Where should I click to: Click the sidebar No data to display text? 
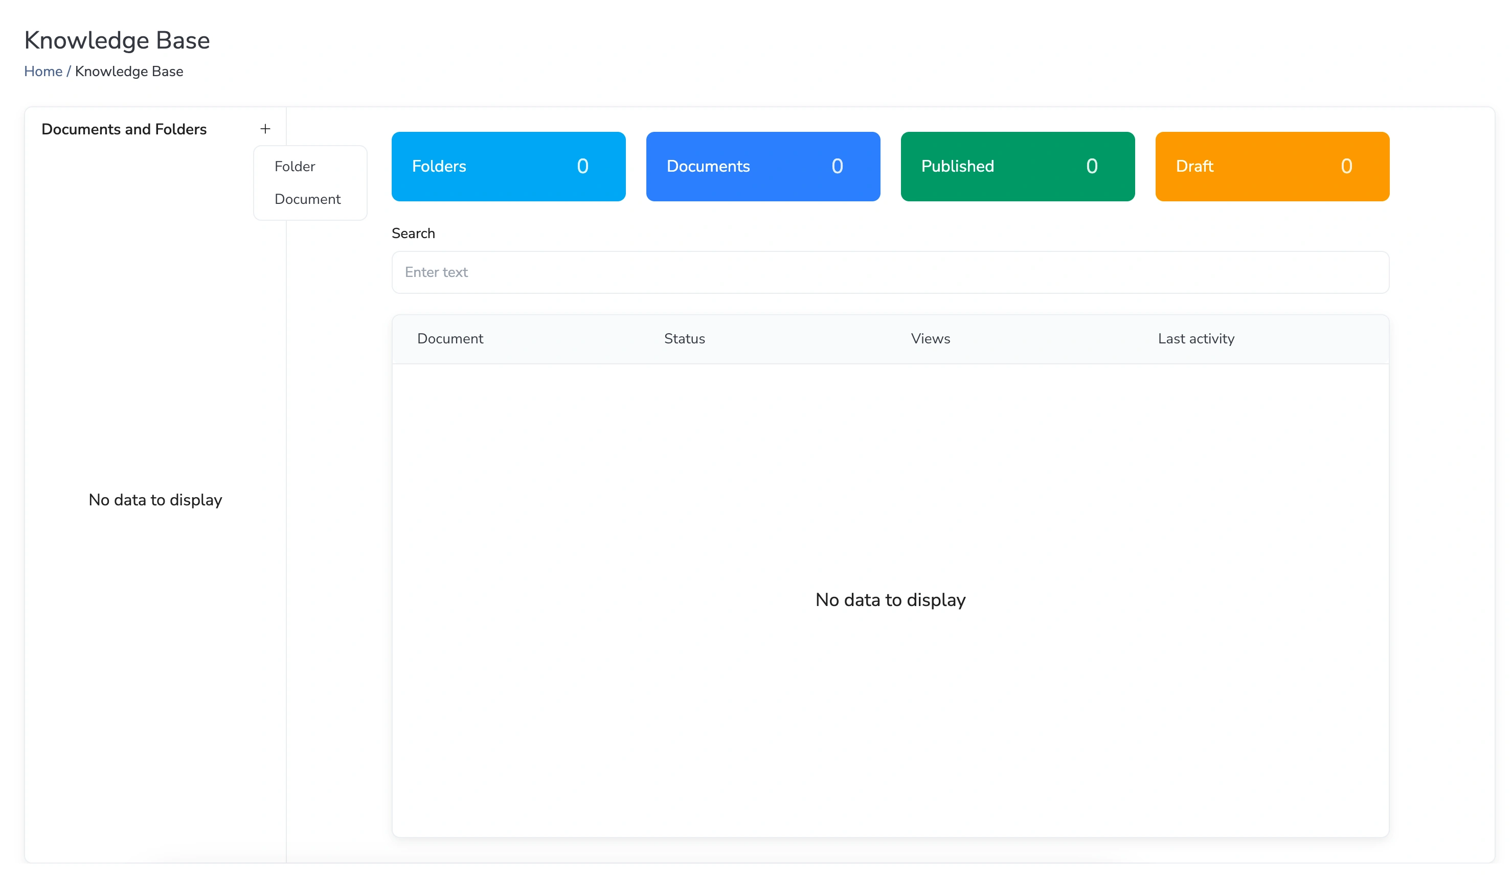(155, 500)
